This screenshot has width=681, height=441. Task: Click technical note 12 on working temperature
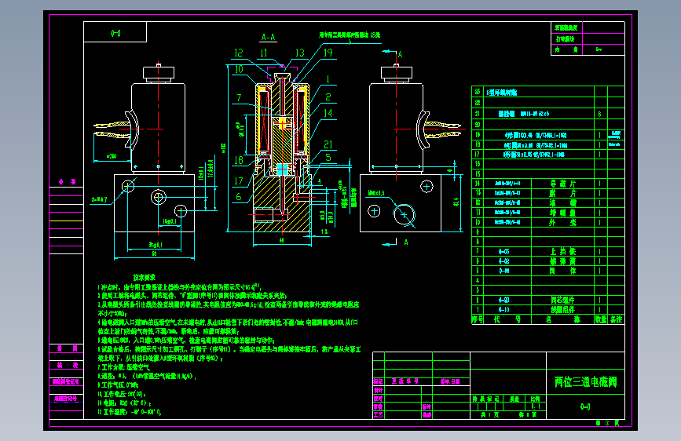130,412
